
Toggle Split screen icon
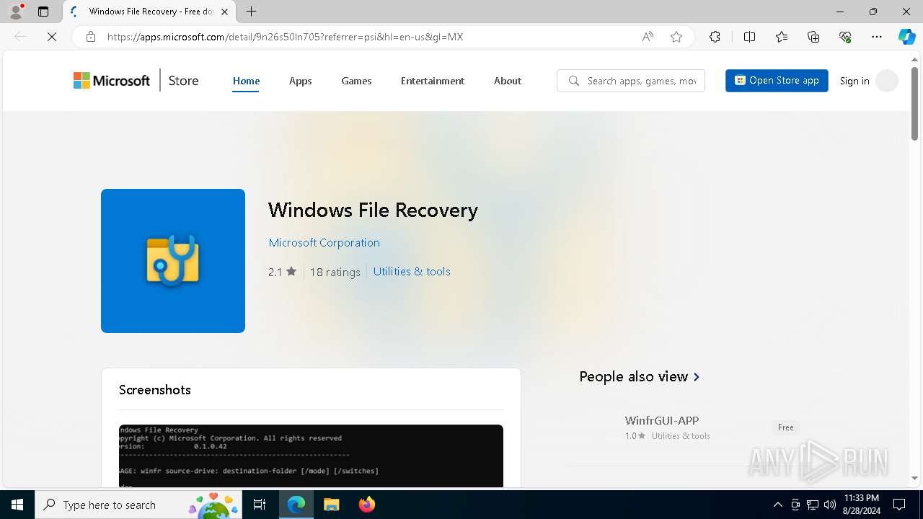[x=749, y=37]
